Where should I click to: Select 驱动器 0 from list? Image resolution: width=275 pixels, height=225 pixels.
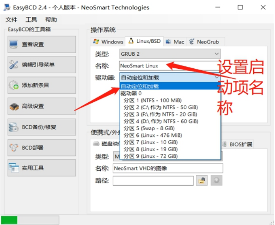pyautogui.click(x=170, y=93)
